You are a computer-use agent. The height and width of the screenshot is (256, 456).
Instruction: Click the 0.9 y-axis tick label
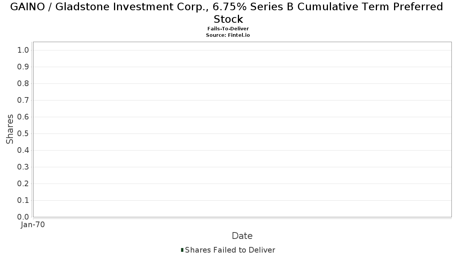[x=23, y=67]
